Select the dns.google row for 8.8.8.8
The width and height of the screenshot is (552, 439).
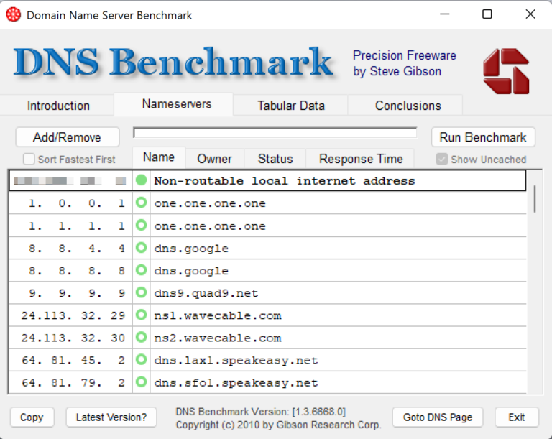click(267, 271)
